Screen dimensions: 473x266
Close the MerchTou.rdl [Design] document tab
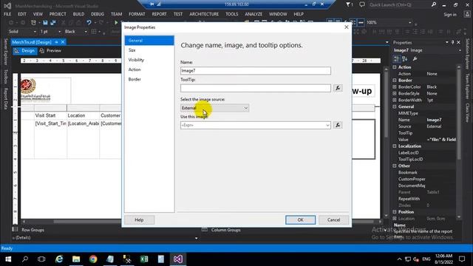tap(63, 42)
